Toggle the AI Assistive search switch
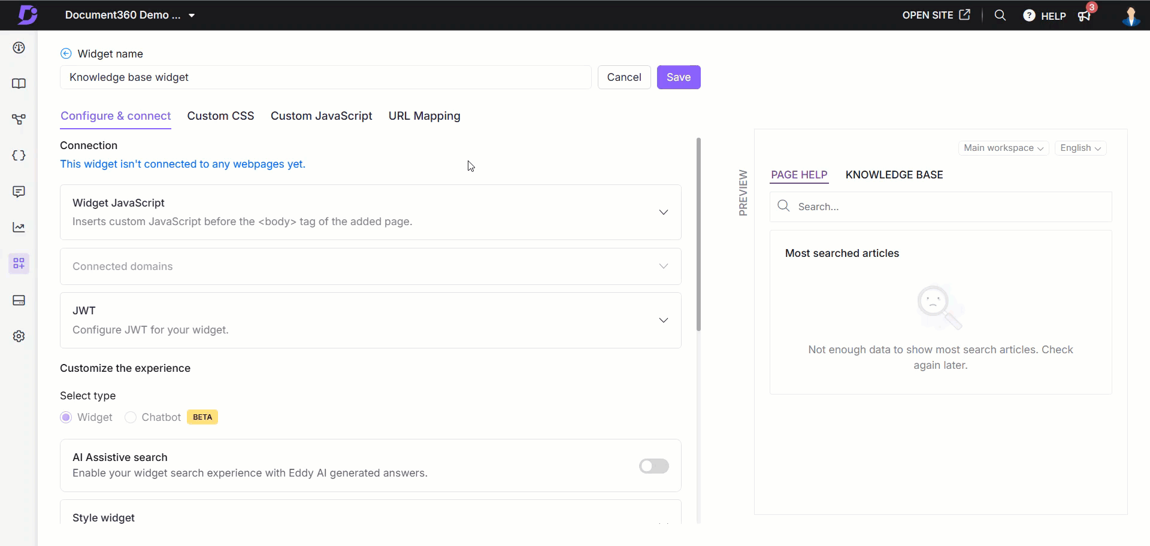This screenshot has height=546, width=1150. (653, 466)
